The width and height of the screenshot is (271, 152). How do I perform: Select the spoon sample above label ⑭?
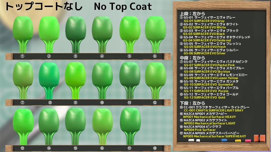pyautogui.click(x=49, y=127)
